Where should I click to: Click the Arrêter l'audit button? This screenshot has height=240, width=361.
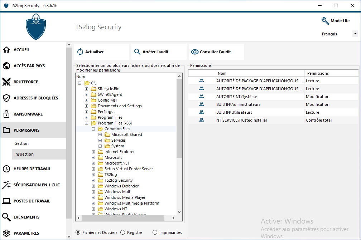pyautogui.click(x=159, y=52)
